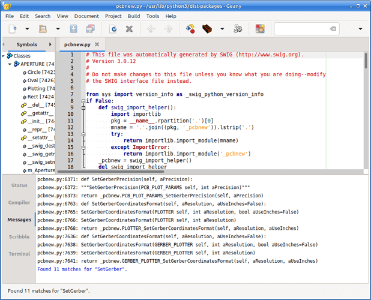The image size is (371, 300).
Task: Select the Oval symbol in tree
Action: (38, 80)
